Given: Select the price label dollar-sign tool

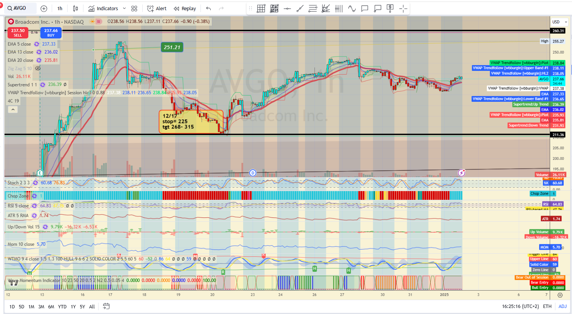Looking at the screenshot, I should click(x=390, y=8).
